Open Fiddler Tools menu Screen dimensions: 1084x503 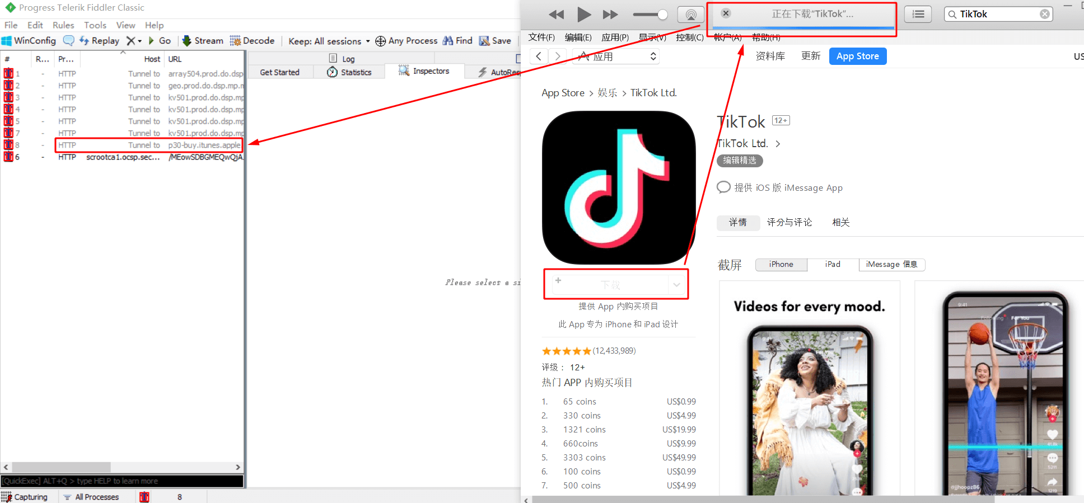(x=95, y=25)
